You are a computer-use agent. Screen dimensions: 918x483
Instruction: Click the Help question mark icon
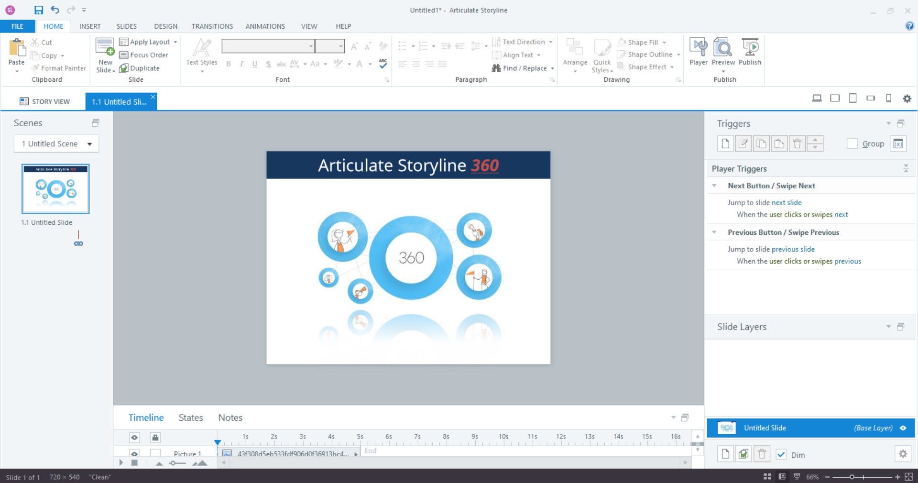[x=909, y=26]
